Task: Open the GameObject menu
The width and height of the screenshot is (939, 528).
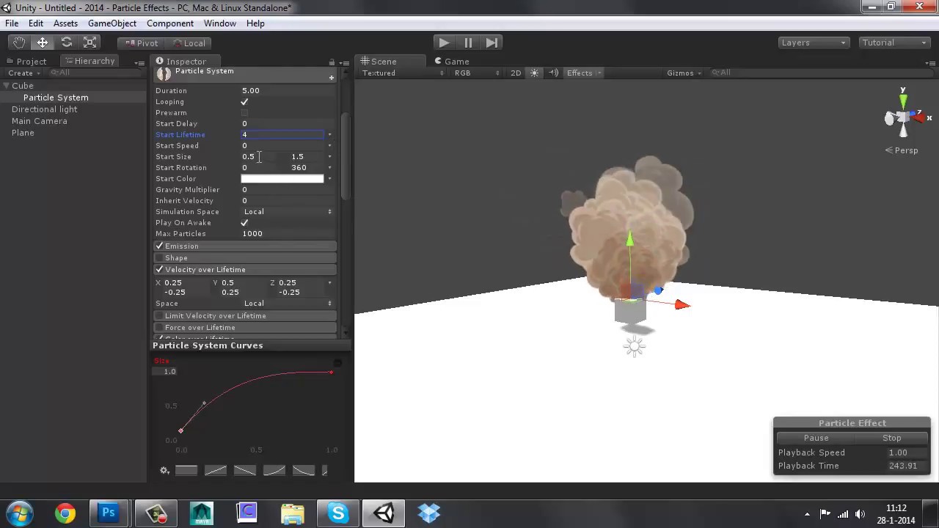Action: tap(112, 23)
